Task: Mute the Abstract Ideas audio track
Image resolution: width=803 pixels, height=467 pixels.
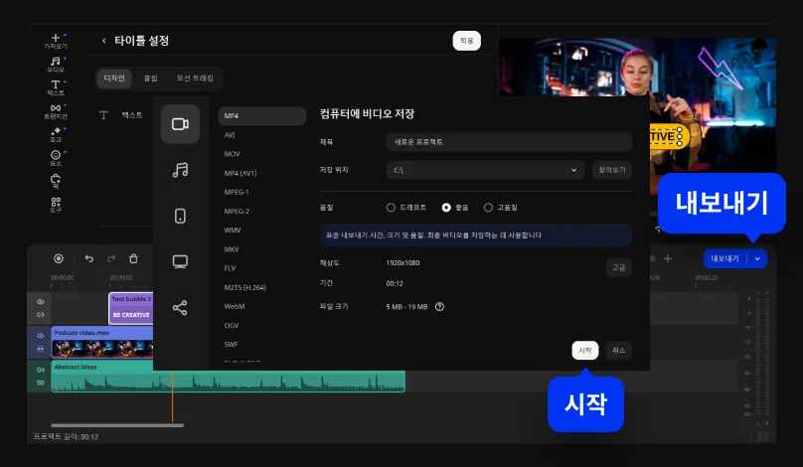Action: (41, 370)
